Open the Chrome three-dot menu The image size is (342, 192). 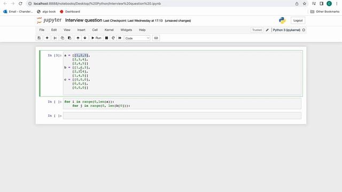pos(337,4)
